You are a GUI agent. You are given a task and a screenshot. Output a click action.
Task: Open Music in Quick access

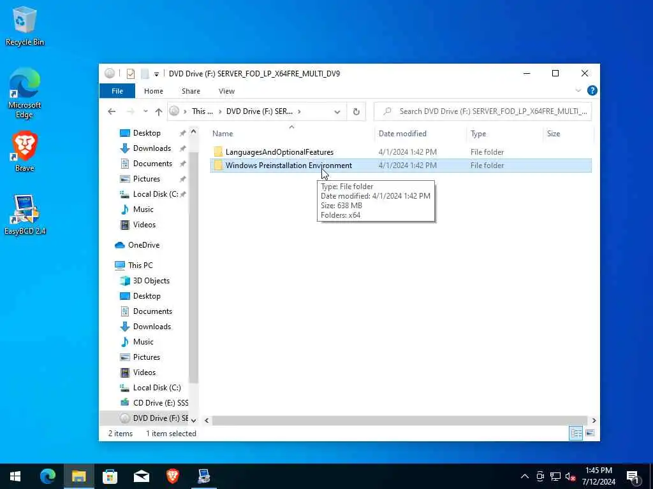143,209
